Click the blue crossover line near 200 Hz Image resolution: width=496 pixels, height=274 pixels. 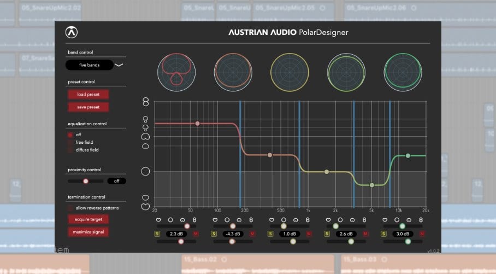pos(240,154)
